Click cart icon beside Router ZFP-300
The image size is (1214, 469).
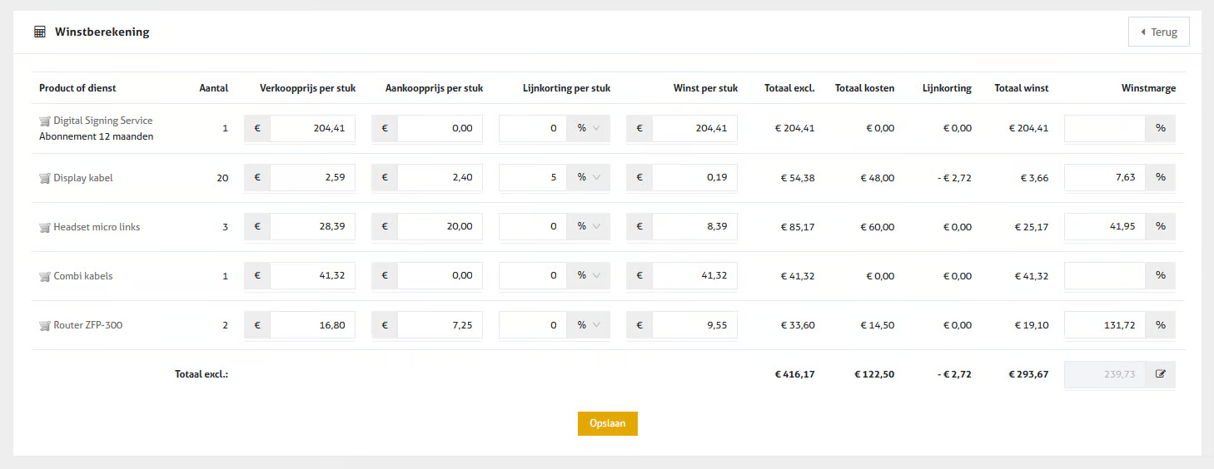point(45,325)
